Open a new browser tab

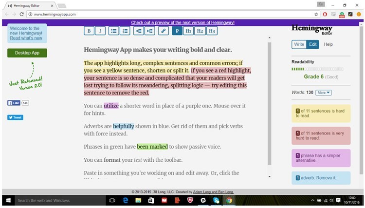tap(62, 6)
